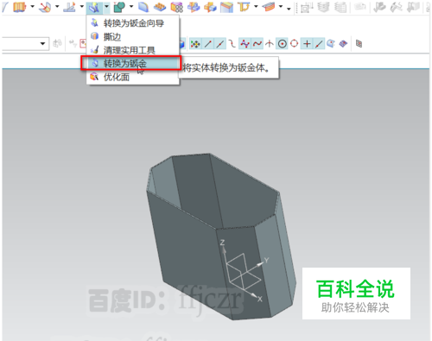
Task: Click the bend tool icon with red arrow
Action: (x=45, y=7)
